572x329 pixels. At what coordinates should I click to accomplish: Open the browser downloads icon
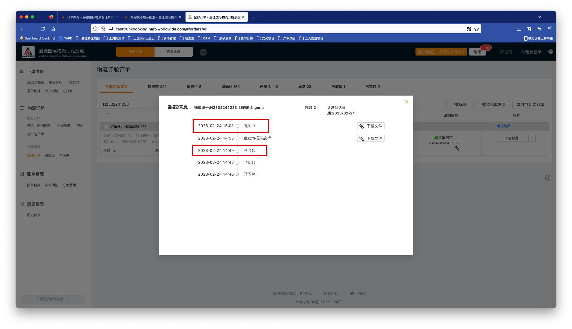click(x=519, y=29)
